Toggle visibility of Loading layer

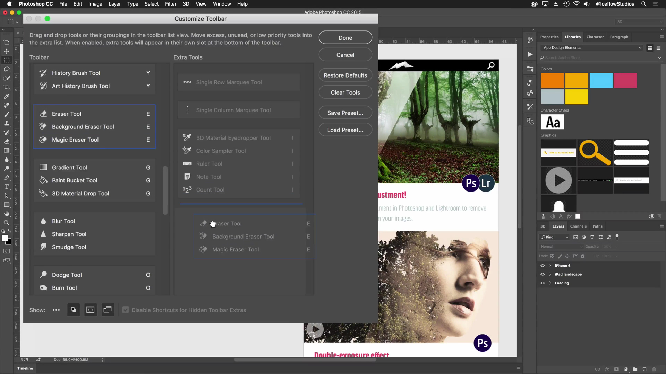pos(543,283)
